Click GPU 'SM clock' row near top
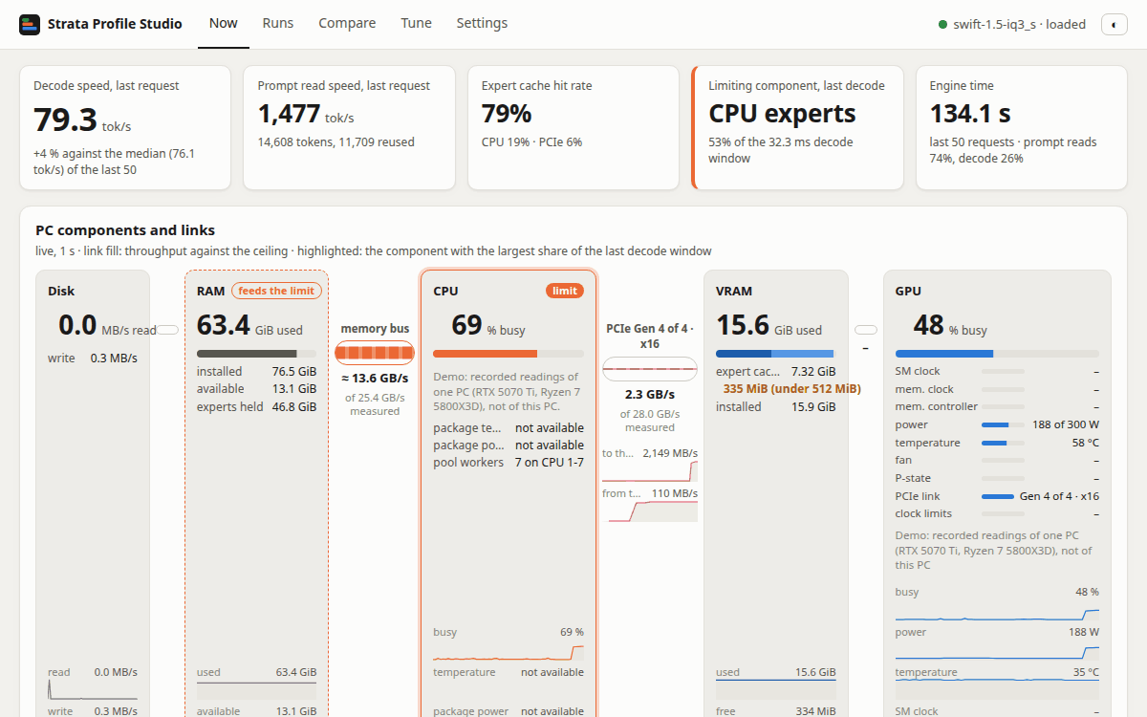This screenshot has height=717, width=1147. [x=997, y=371]
